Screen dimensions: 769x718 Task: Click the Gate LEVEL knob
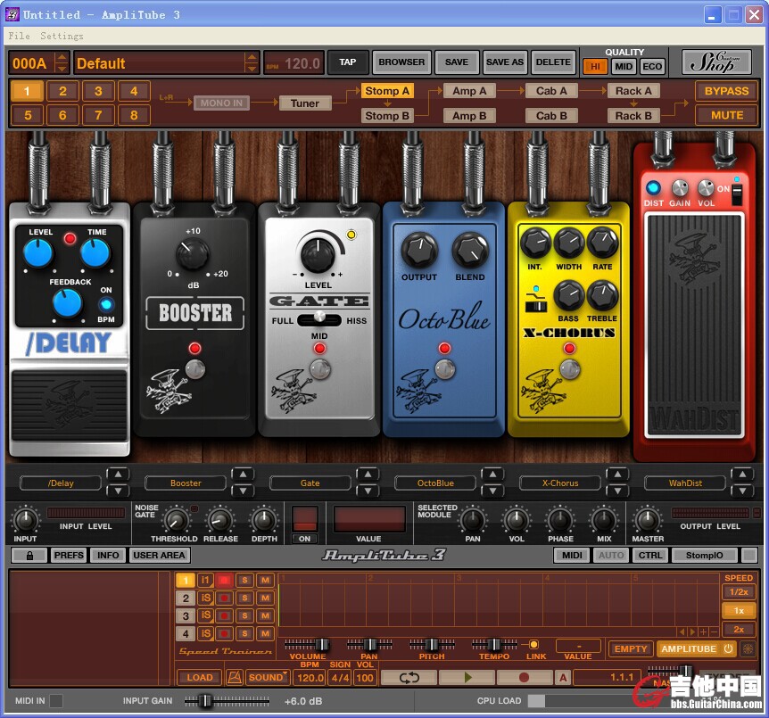point(318,254)
